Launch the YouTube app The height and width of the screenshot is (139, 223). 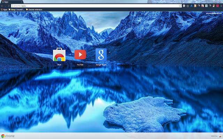[x=80, y=55]
